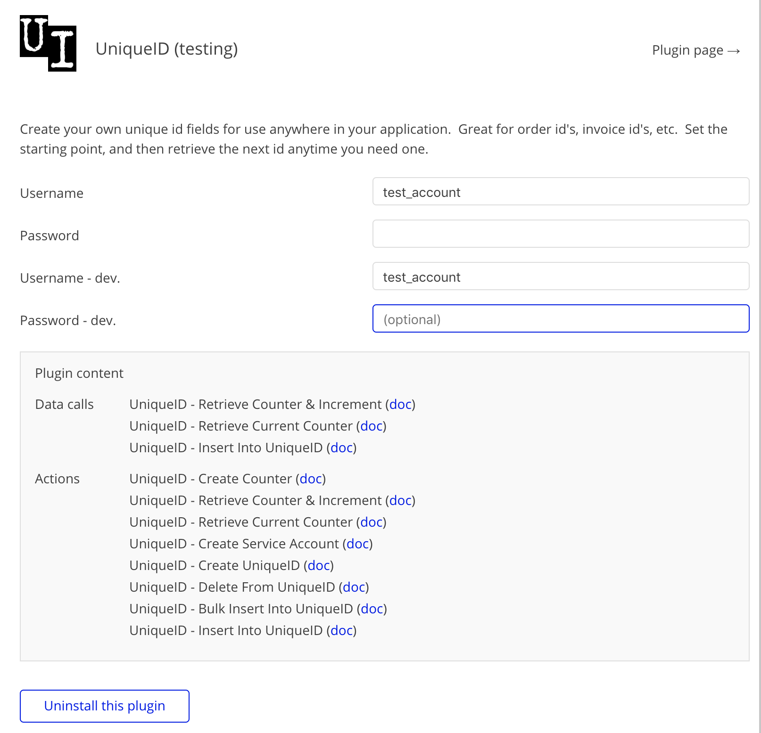The height and width of the screenshot is (733, 761).
Task: Click the Password - dev. optional field
Action: (x=561, y=318)
